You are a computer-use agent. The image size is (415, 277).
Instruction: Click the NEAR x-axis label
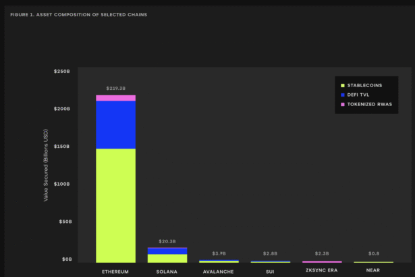(x=374, y=272)
